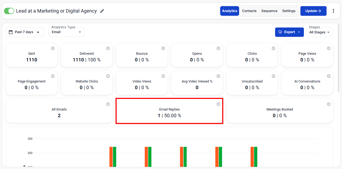This screenshot has width=342, height=169.
Task: Click the info icon on Bounce card
Action: (163, 48)
